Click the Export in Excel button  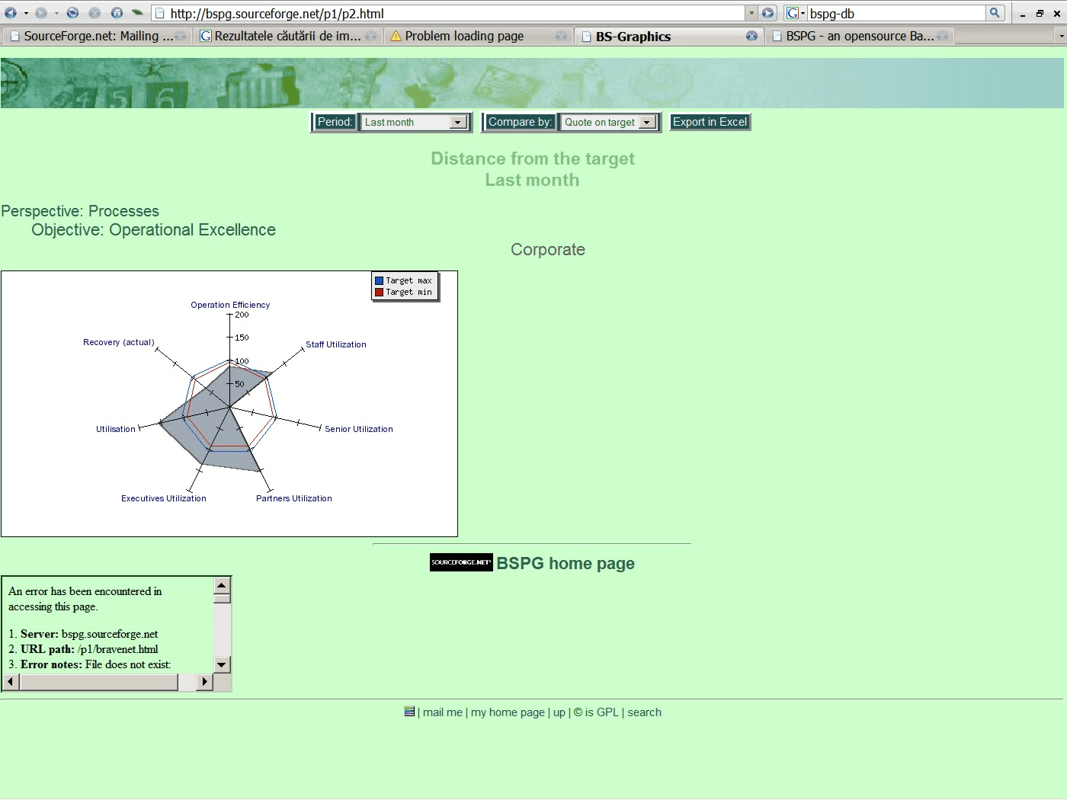point(710,122)
